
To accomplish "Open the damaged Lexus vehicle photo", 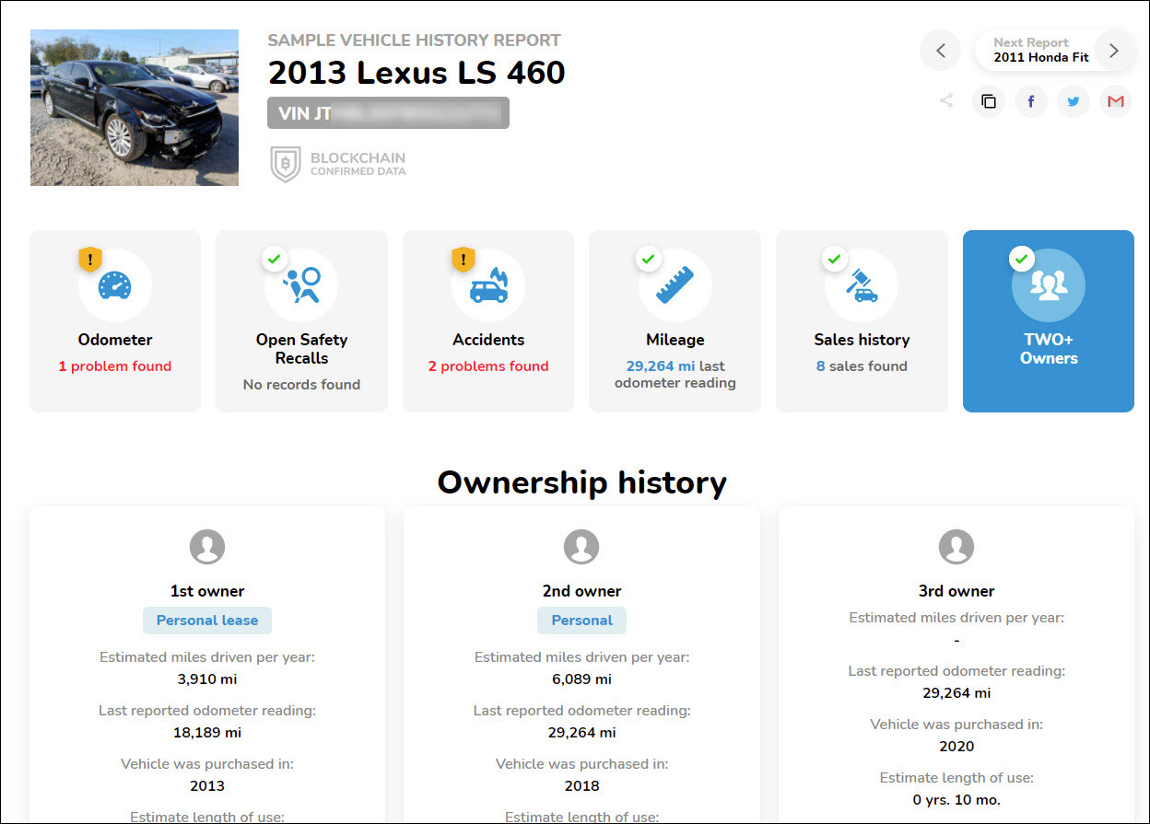I will click(135, 108).
